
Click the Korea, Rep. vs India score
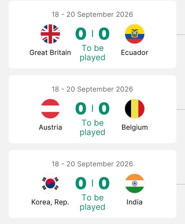[x=92, y=183]
